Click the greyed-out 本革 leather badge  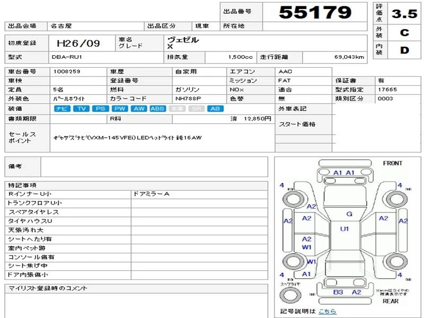click(177, 109)
